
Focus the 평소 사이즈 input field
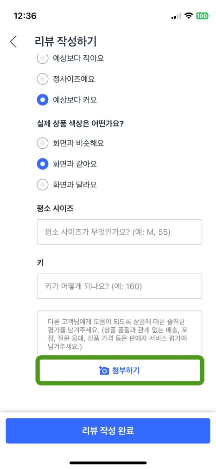coord(119,232)
